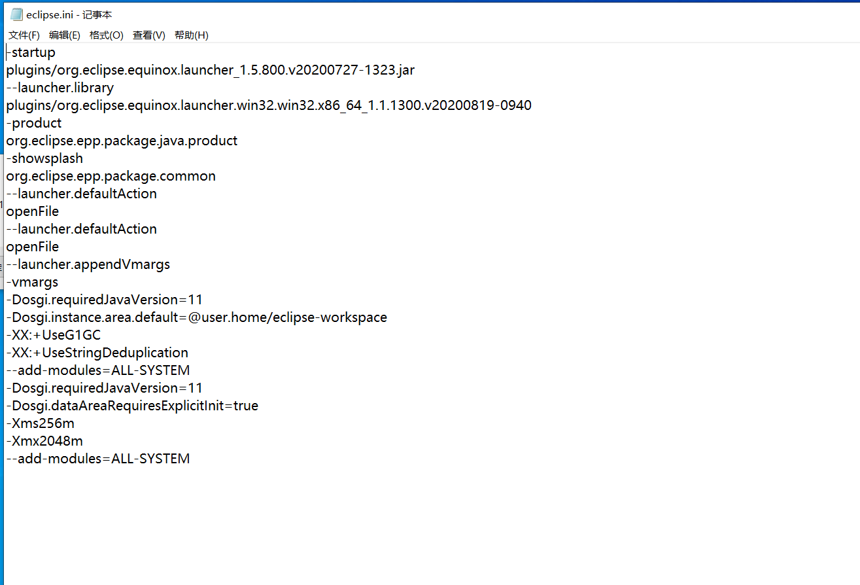This screenshot has height=585, width=860.
Task: Click the dataAreaRequiresExplicitInit=true line
Action: [132, 406]
